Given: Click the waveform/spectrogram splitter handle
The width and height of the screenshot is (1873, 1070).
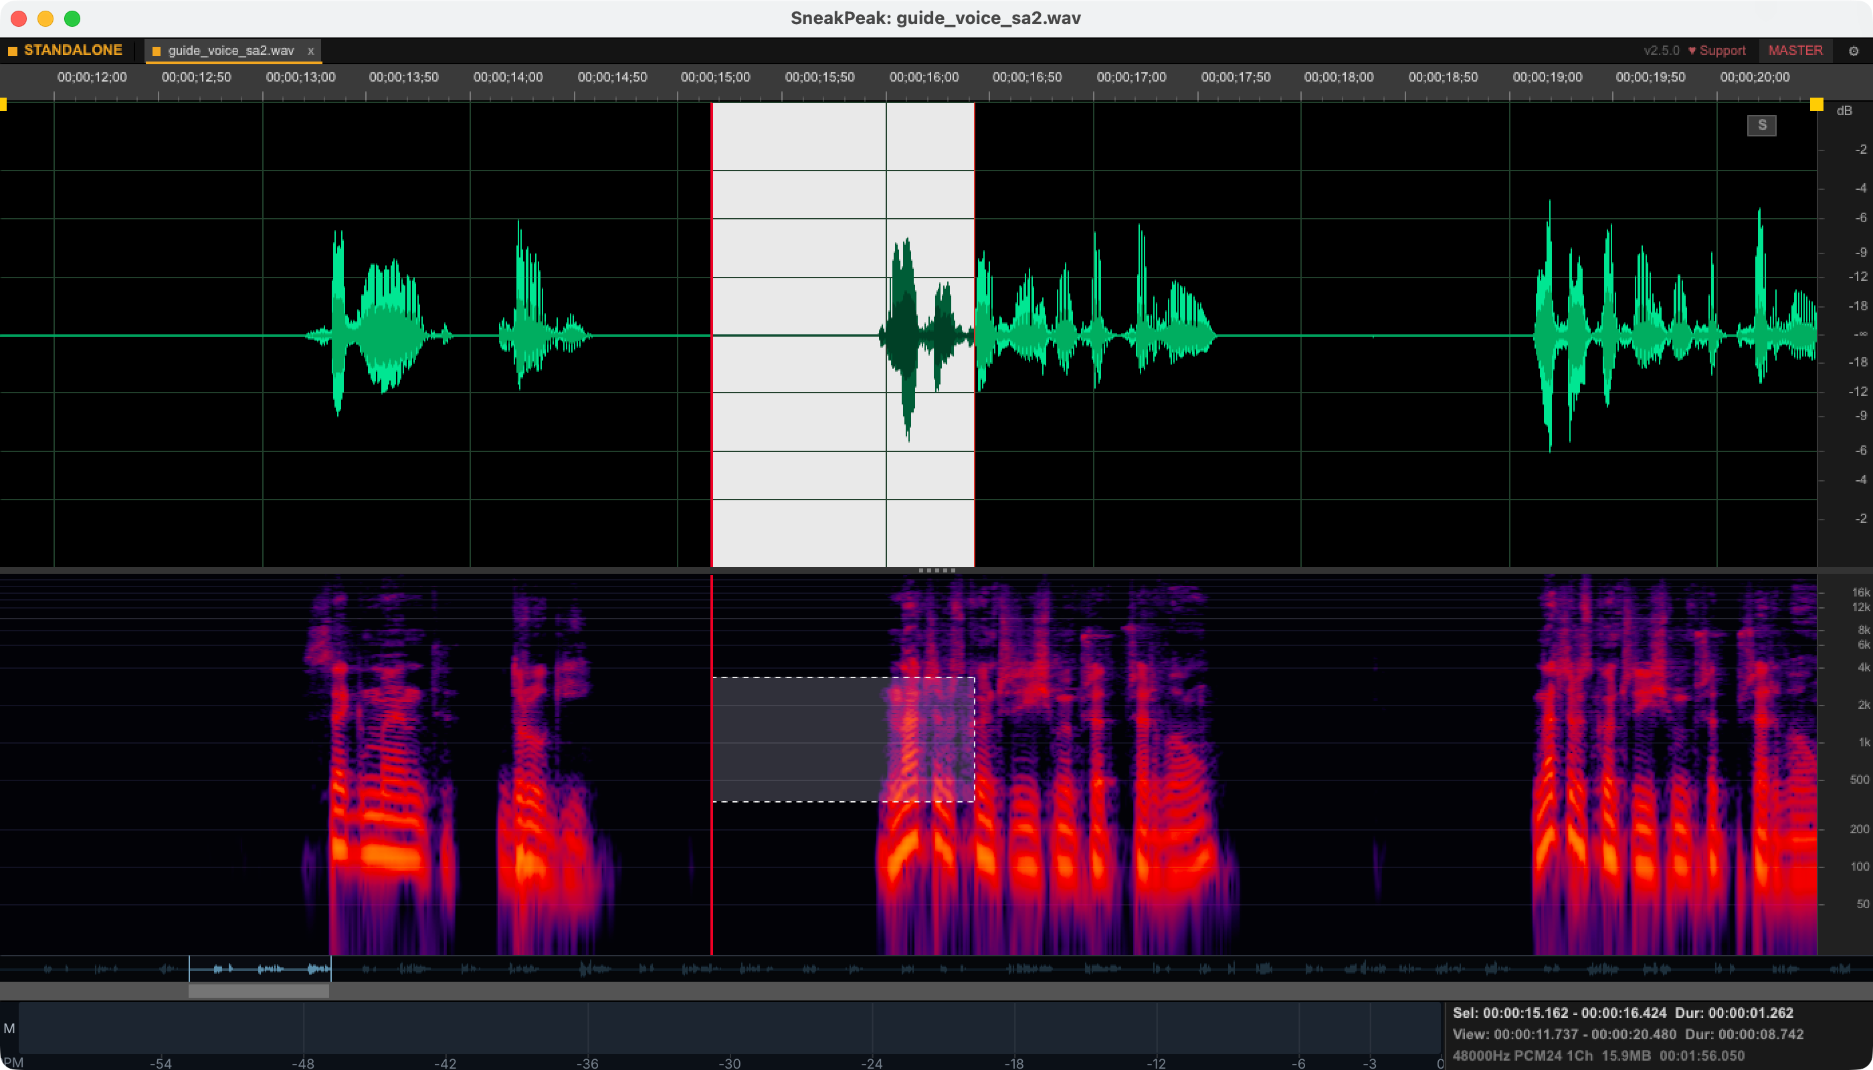Looking at the screenshot, I should coord(936,570).
